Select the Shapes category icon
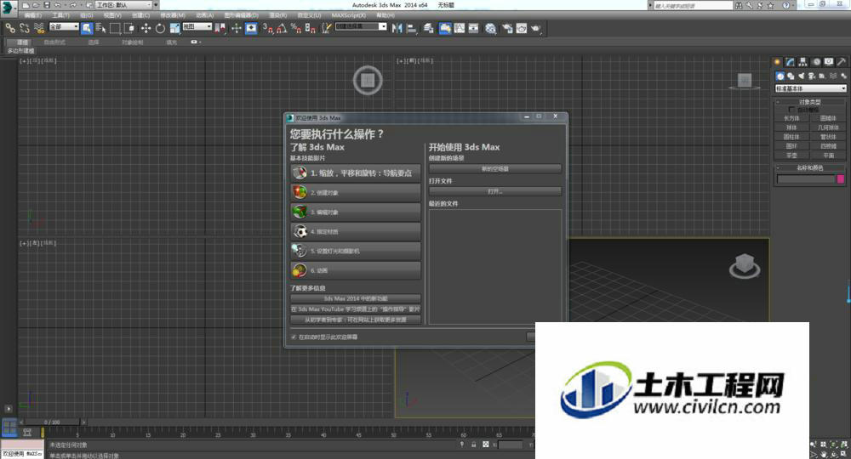 click(791, 76)
